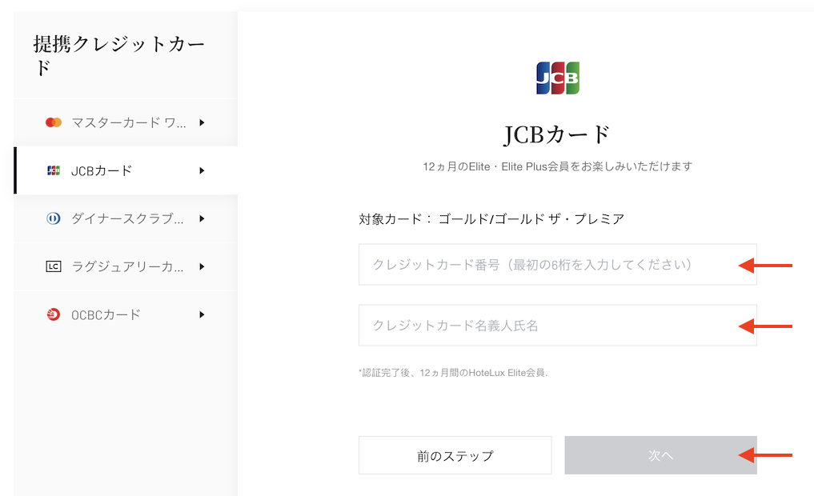Open the OCBCカード text label
The height and width of the screenshot is (496, 814).
pos(106,314)
